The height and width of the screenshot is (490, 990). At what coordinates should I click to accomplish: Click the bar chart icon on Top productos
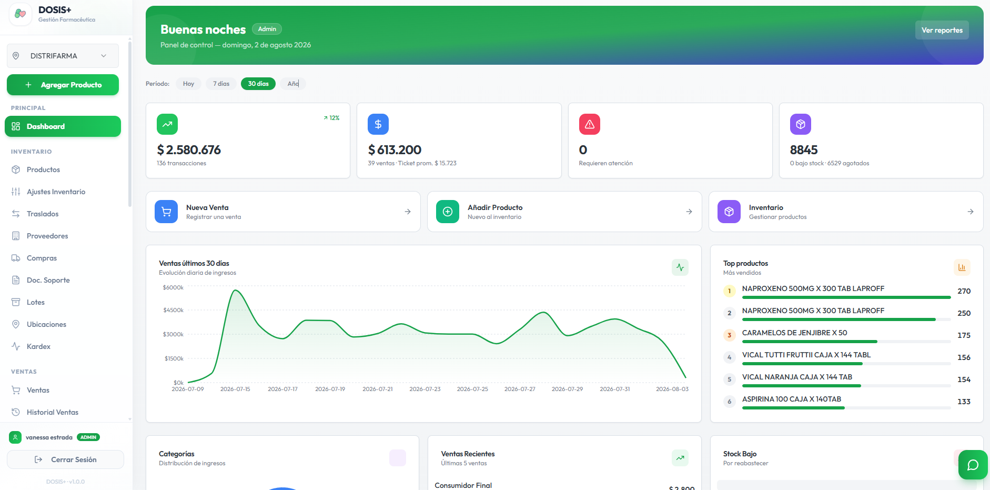click(x=962, y=267)
